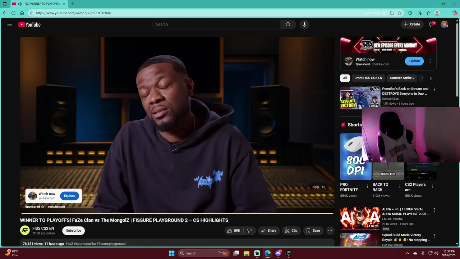The height and width of the screenshot is (259, 460).
Task: Seek on the yellow ad progress bar
Action: pos(177,213)
